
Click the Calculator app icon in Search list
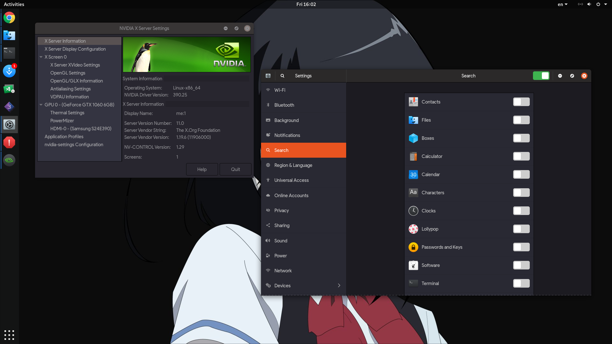pyautogui.click(x=413, y=156)
